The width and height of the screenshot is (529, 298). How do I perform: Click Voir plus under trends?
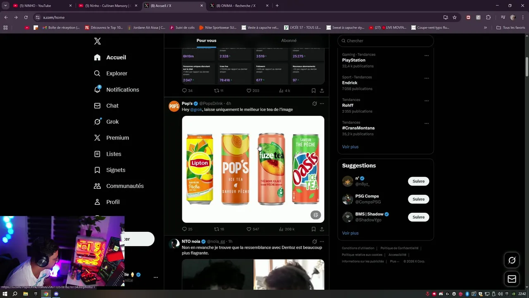coord(350,147)
